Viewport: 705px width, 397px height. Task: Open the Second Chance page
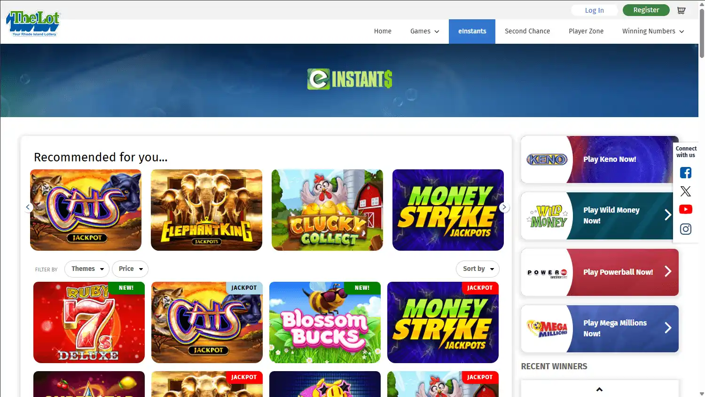(527, 31)
